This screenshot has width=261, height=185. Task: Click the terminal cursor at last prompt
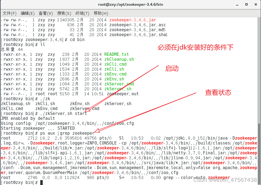click(41, 183)
